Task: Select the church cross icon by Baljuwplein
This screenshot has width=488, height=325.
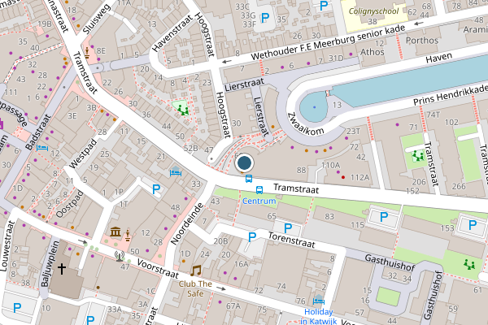Action: 62,268
